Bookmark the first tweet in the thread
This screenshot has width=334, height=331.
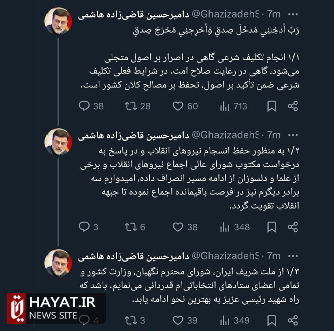point(272,106)
